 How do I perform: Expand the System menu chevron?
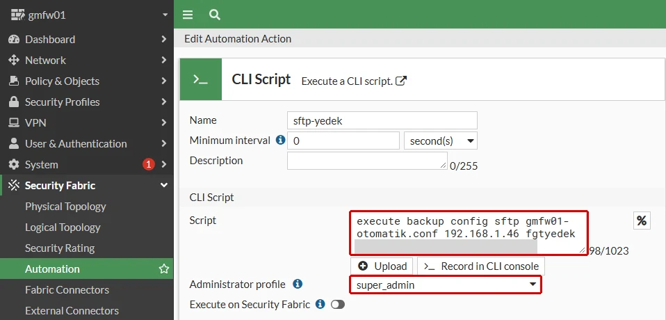coord(164,164)
